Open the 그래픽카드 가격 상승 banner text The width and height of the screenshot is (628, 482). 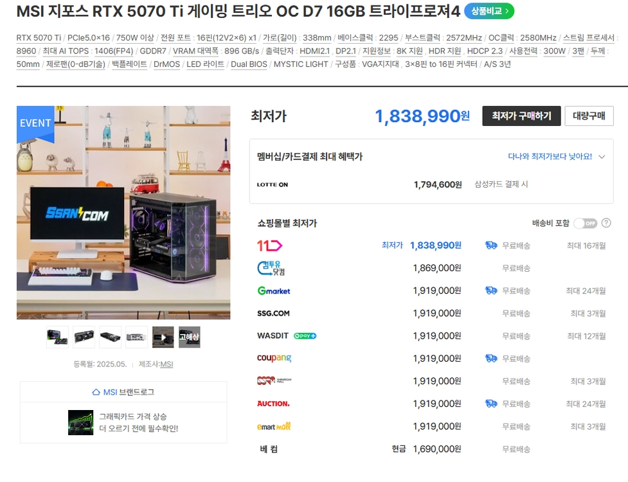coord(139,422)
